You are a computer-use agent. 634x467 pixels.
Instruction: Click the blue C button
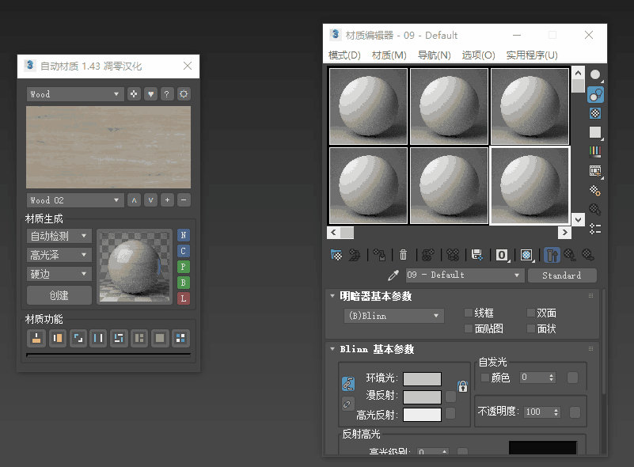tap(183, 251)
